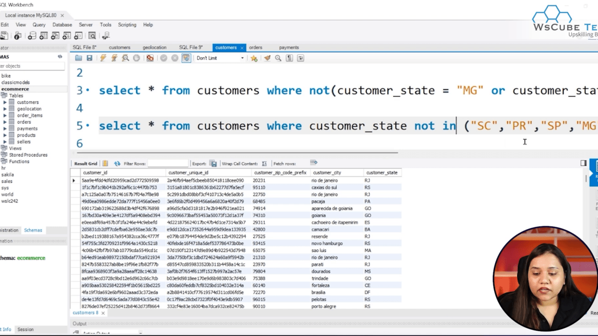Open the find panel magnifier icon
This screenshot has width=598, height=336.
278,58
